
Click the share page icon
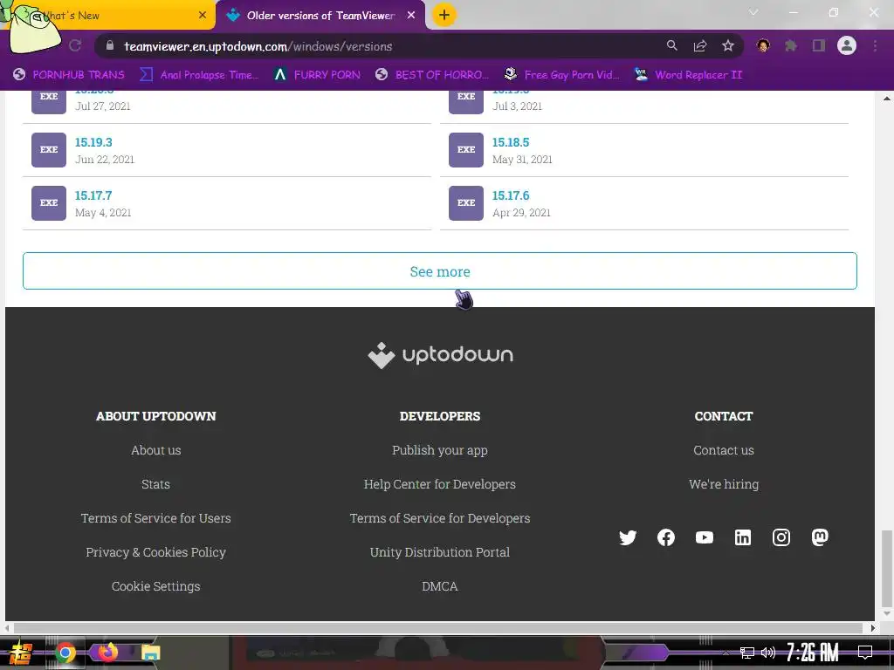tap(700, 46)
